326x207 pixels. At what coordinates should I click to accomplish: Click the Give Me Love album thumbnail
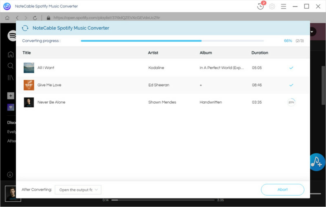(x=29, y=85)
